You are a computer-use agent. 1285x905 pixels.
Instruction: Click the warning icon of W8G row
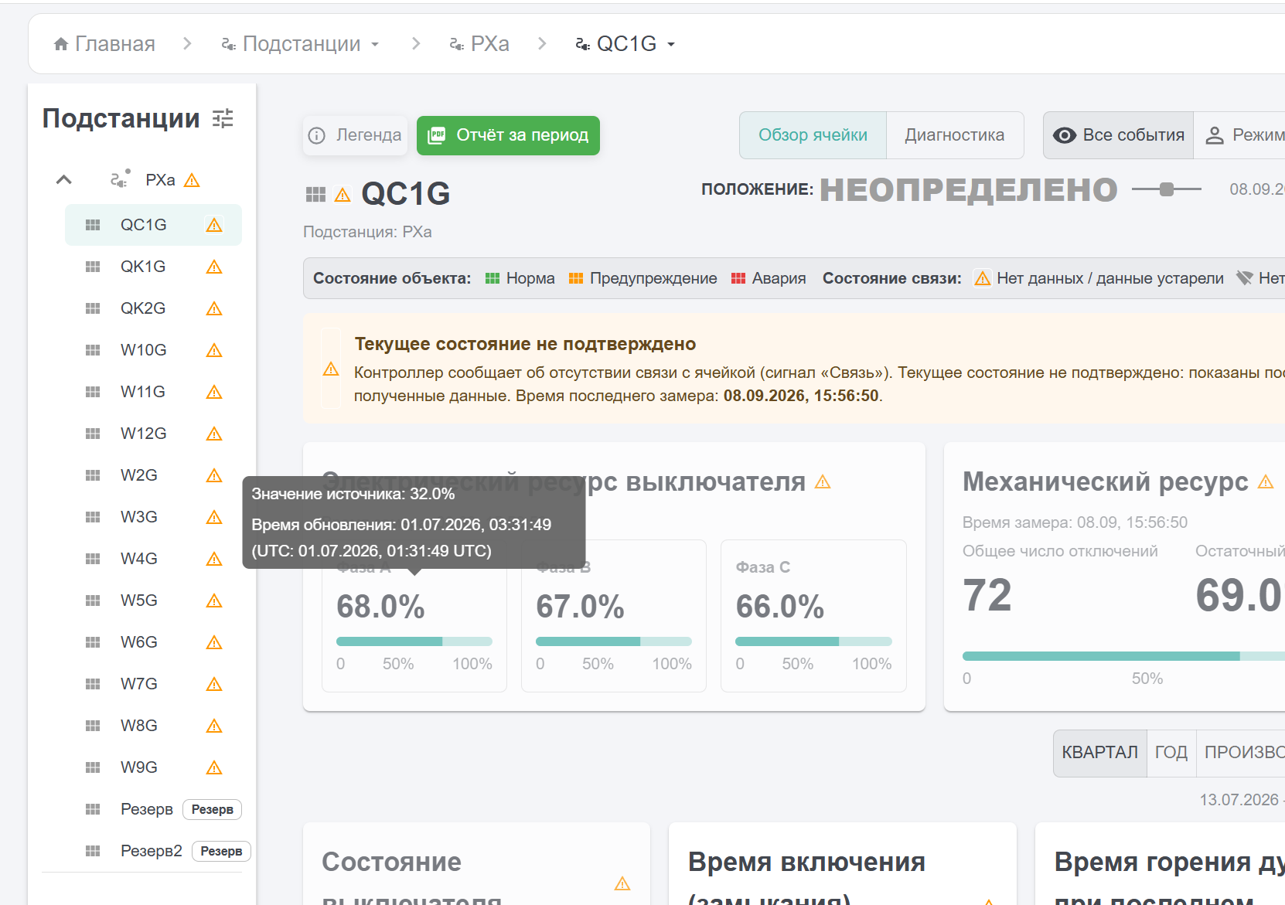point(214,726)
